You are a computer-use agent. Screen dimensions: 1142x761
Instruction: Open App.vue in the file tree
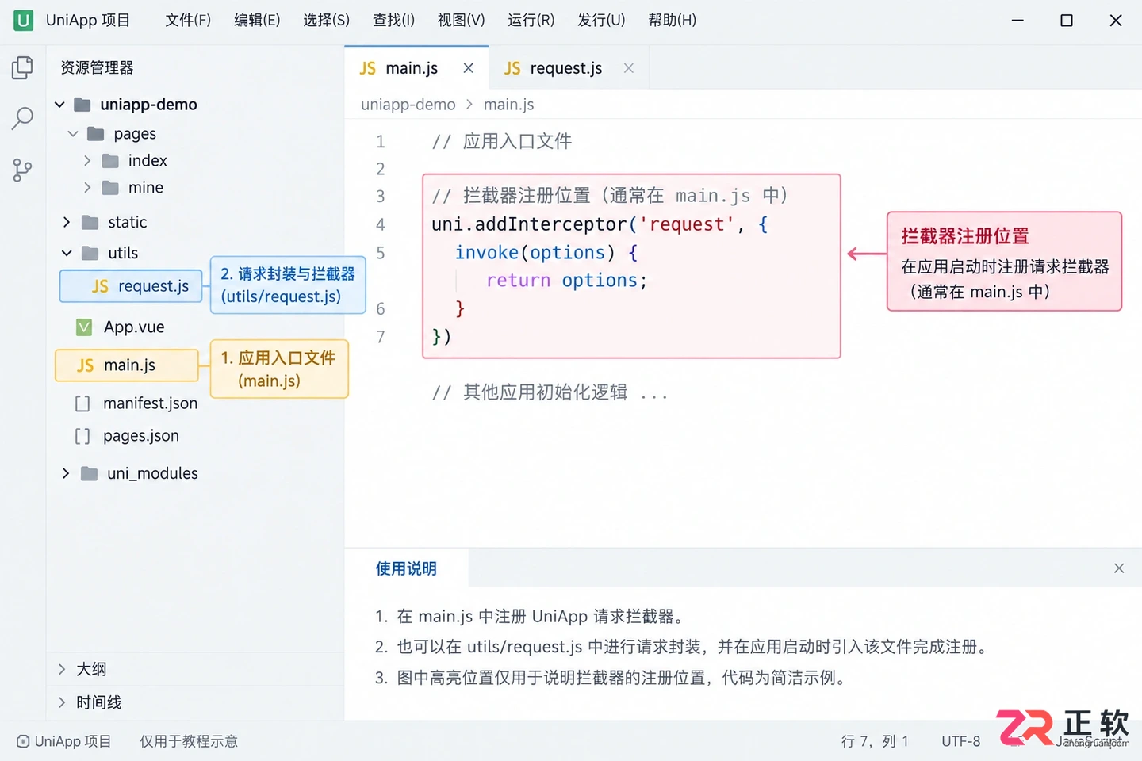point(134,327)
